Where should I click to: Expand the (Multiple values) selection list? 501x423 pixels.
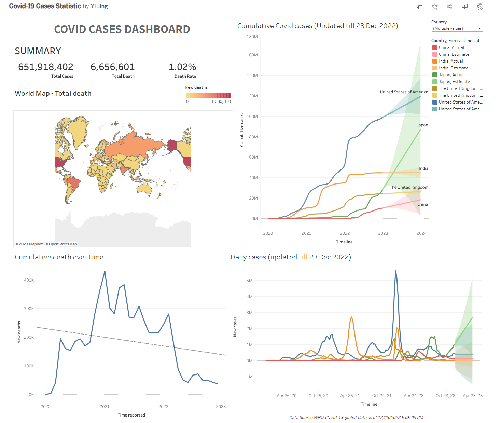[x=457, y=28]
